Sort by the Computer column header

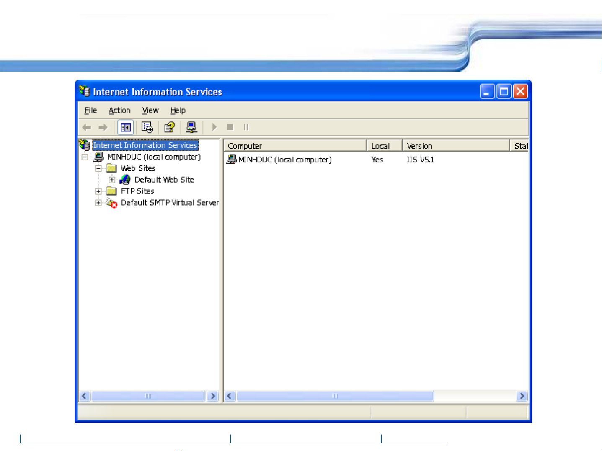(295, 146)
